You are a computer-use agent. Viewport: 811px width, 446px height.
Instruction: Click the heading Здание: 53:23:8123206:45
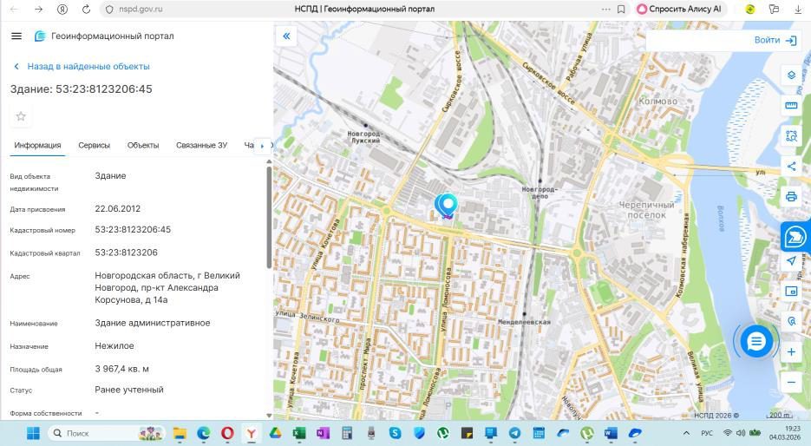click(82, 89)
